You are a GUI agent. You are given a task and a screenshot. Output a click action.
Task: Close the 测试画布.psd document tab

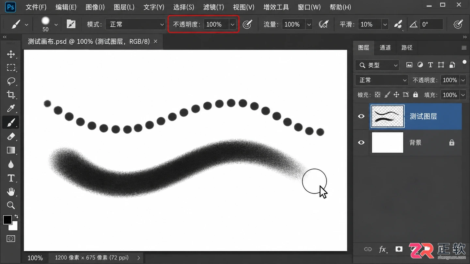[155, 41]
